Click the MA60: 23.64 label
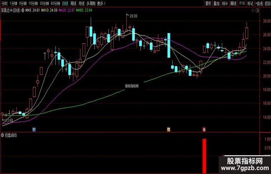Viewport: 271px width, 174px height. pos(84,10)
